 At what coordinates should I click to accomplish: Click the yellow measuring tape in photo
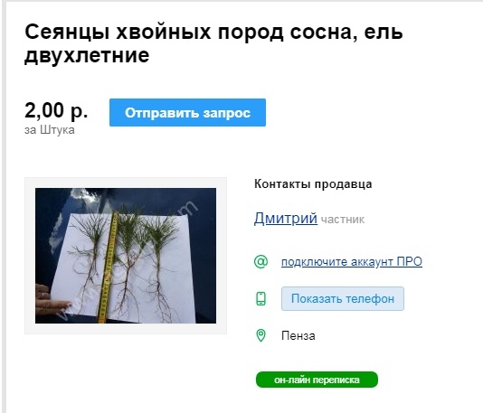(x=108, y=268)
